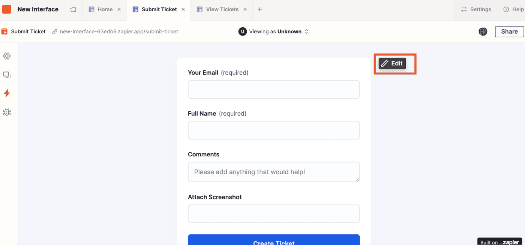Click the Home icon next to the tab bar

[73, 10]
